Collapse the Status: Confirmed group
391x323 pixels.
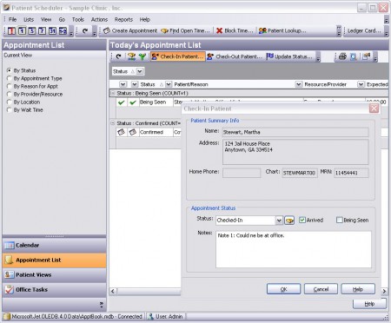tap(113, 123)
